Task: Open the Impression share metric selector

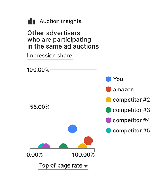Action: point(49,56)
